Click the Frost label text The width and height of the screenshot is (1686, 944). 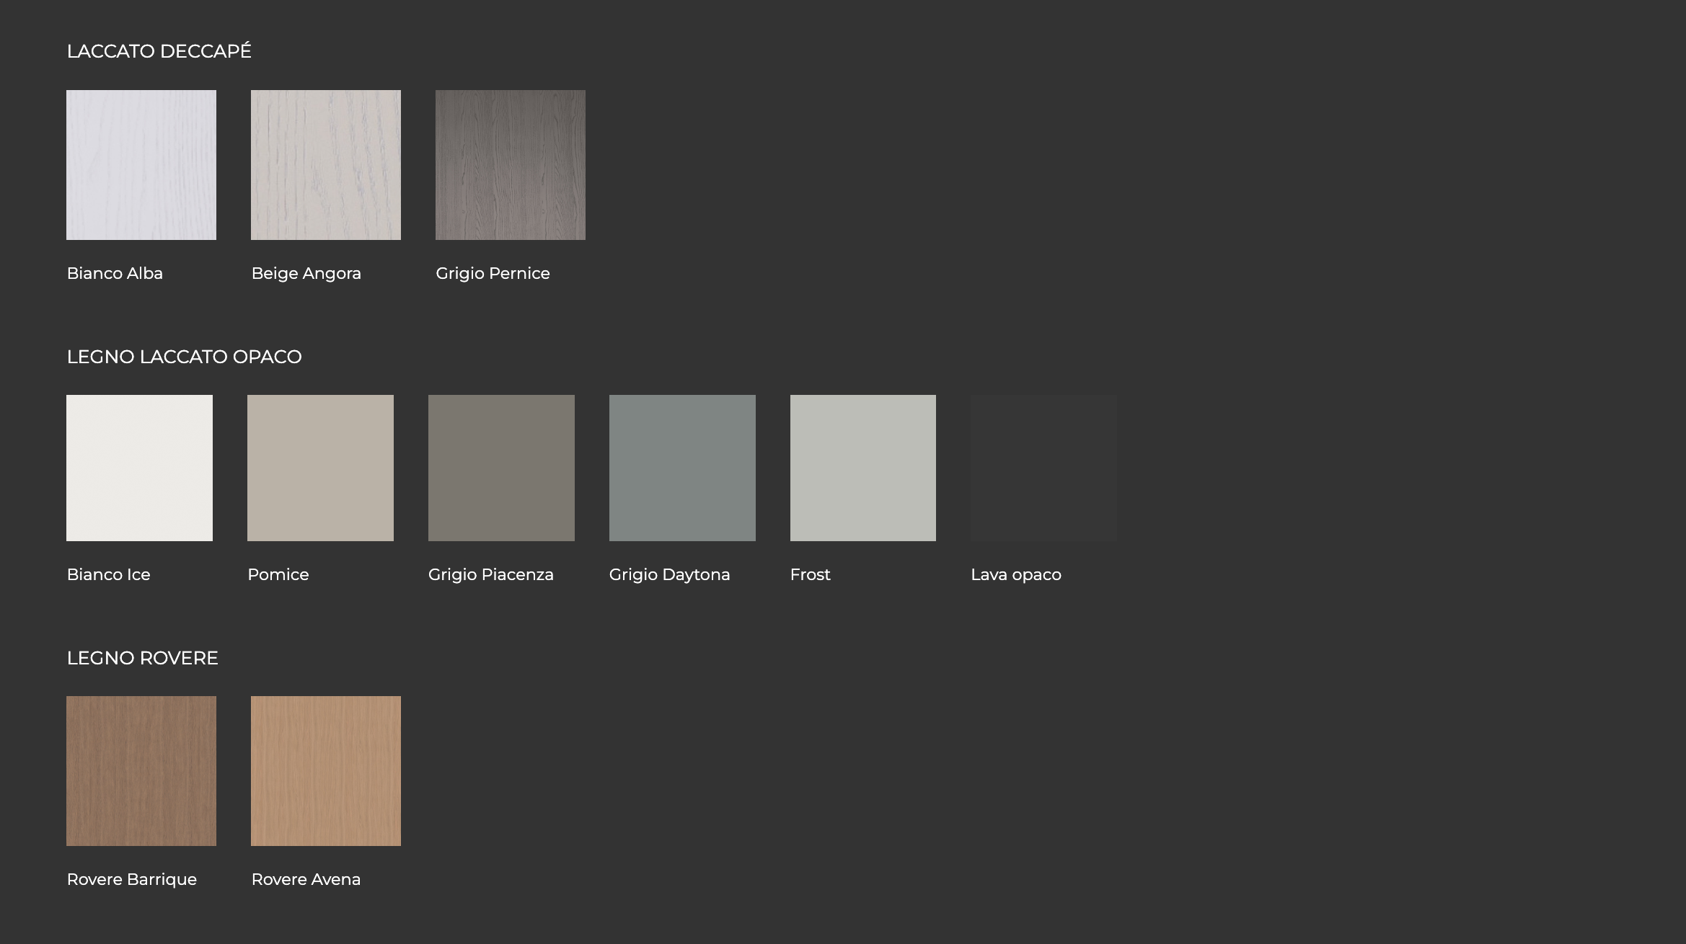[x=810, y=575]
